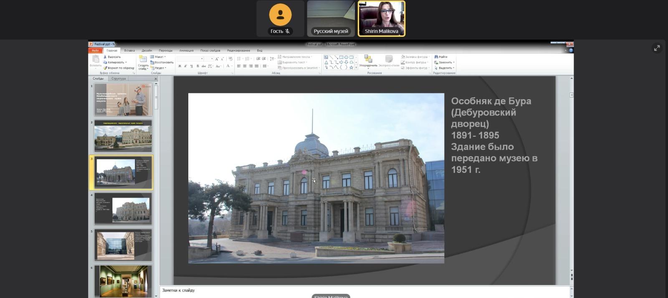Screen dimensions: 668x298
Task: Open the Arrange (Упорядочить) menu
Action: [x=368, y=61]
